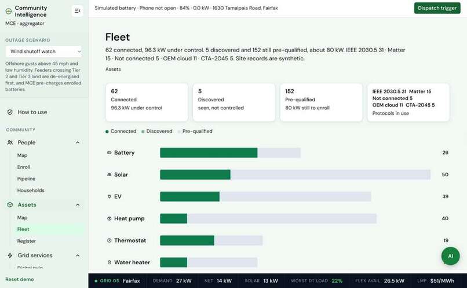Click the Pre-qualified legend item

pyautogui.click(x=195, y=132)
